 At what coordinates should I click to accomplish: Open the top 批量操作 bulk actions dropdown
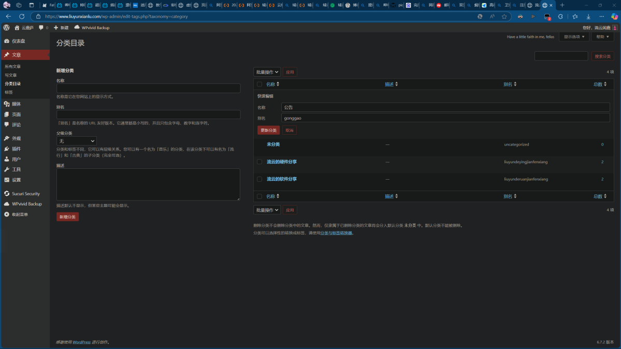[x=267, y=72]
